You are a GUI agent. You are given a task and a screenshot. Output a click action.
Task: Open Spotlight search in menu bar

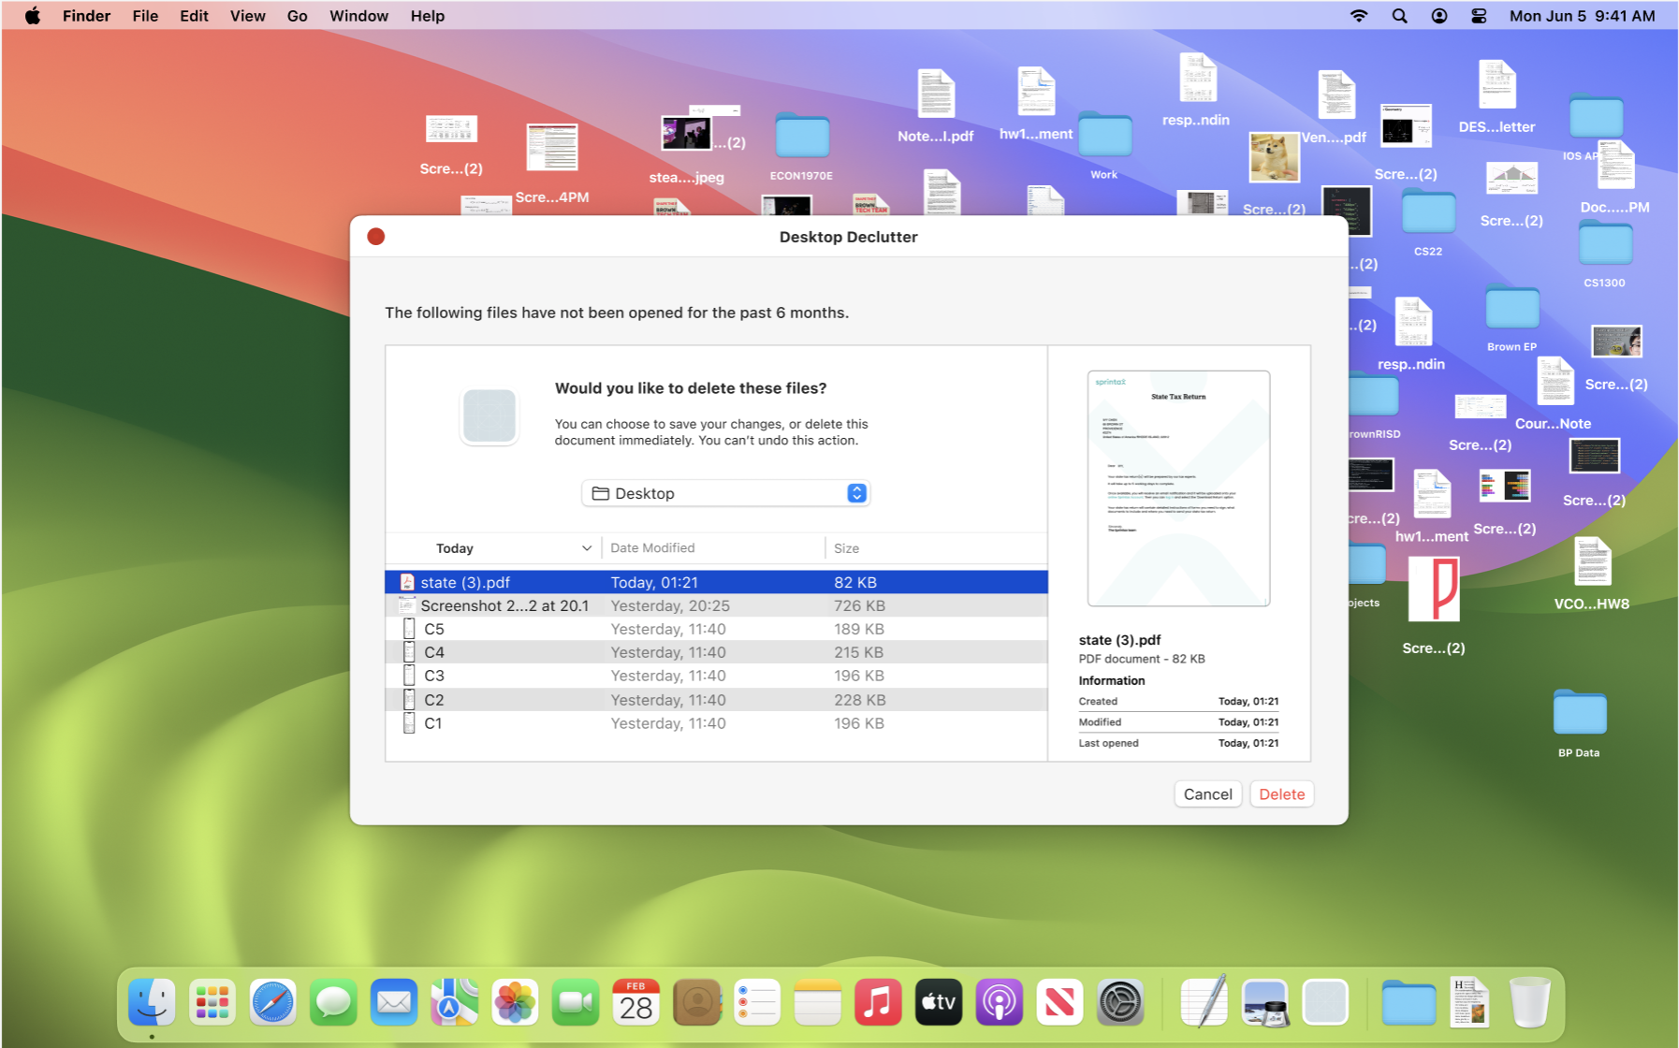tap(1399, 16)
